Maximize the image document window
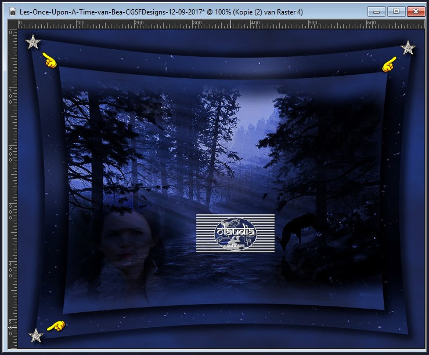Image resolution: width=429 pixels, height=355 pixels. tap(396, 12)
